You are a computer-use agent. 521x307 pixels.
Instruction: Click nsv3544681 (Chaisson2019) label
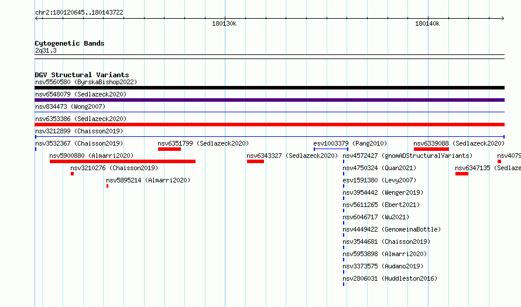(x=386, y=242)
